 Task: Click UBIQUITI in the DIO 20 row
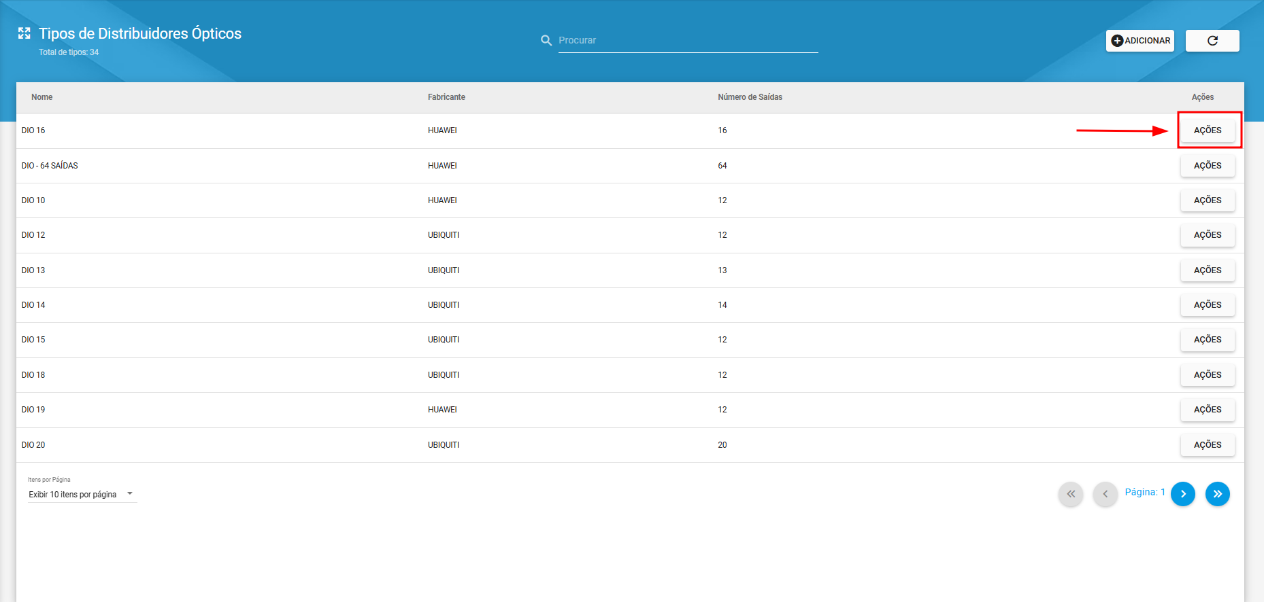(444, 445)
